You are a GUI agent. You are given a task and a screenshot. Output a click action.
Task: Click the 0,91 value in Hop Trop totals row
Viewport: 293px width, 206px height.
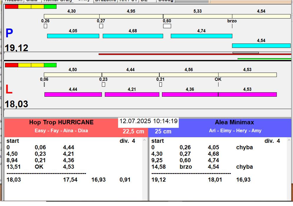(x=125, y=180)
